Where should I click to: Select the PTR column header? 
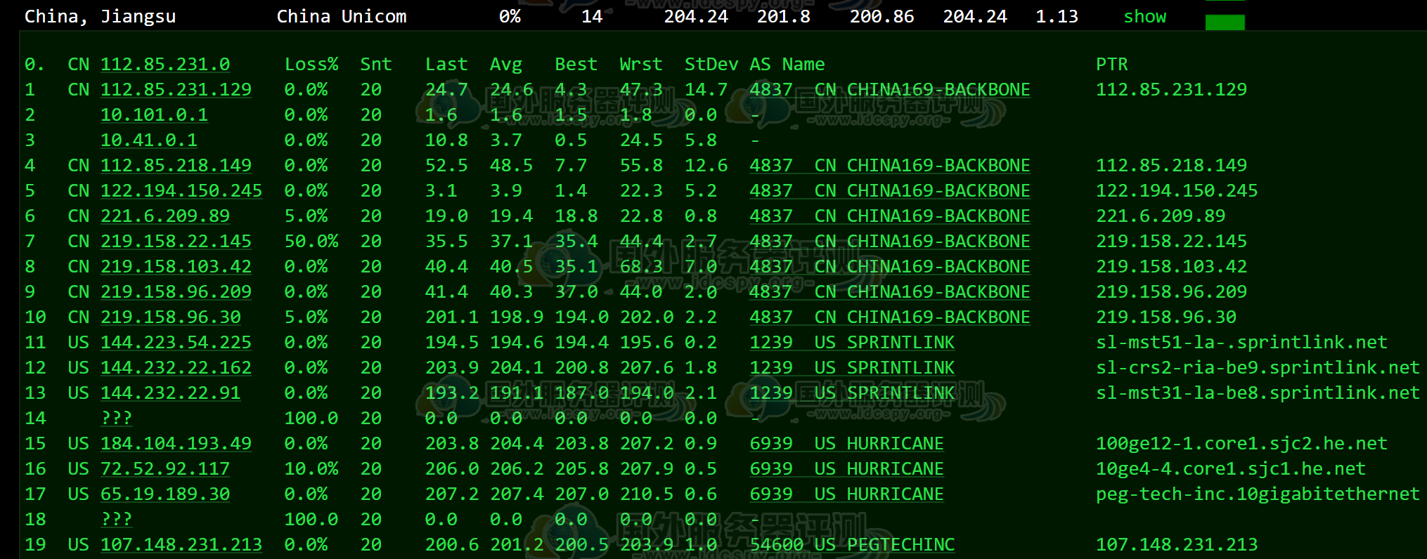point(1112,64)
